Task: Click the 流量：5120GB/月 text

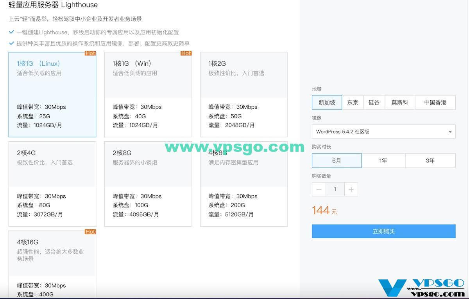Action: (x=231, y=214)
